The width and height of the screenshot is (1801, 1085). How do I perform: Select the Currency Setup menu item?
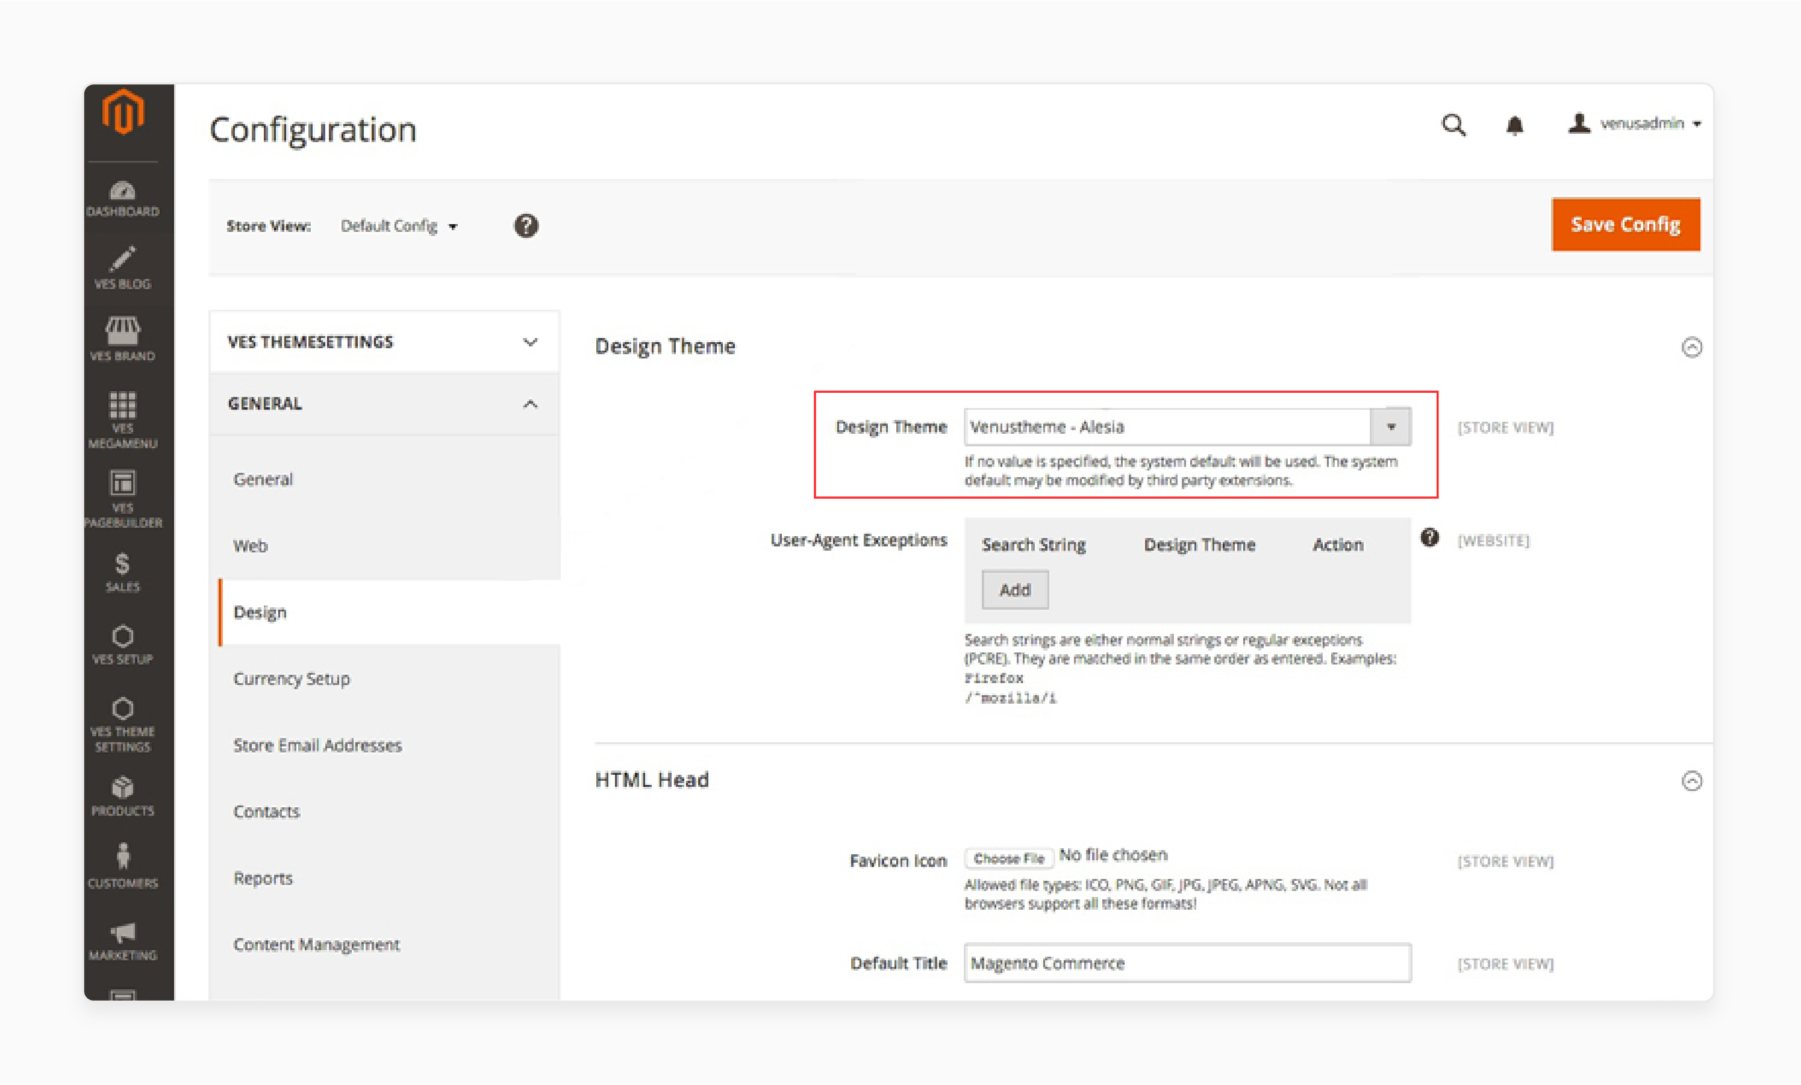(292, 678)
